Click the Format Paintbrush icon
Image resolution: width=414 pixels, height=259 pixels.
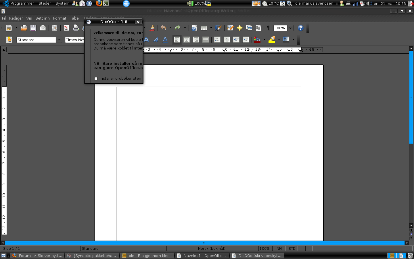(x=152, y=28)
